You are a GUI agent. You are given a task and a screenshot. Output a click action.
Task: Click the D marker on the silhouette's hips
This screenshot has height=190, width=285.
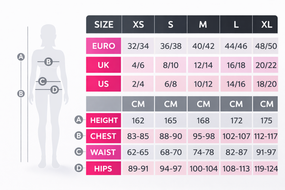click(x=54, y=89)
